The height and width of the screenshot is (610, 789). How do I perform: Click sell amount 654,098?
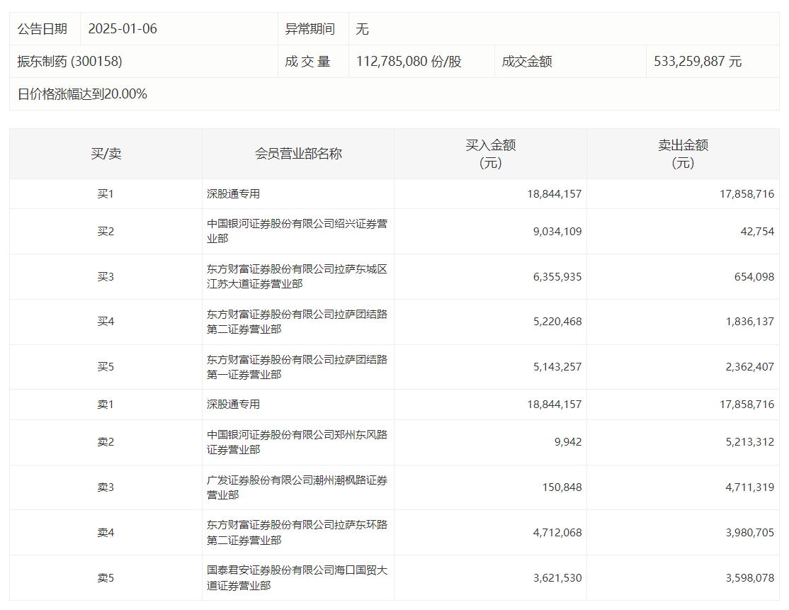(754, 277)
